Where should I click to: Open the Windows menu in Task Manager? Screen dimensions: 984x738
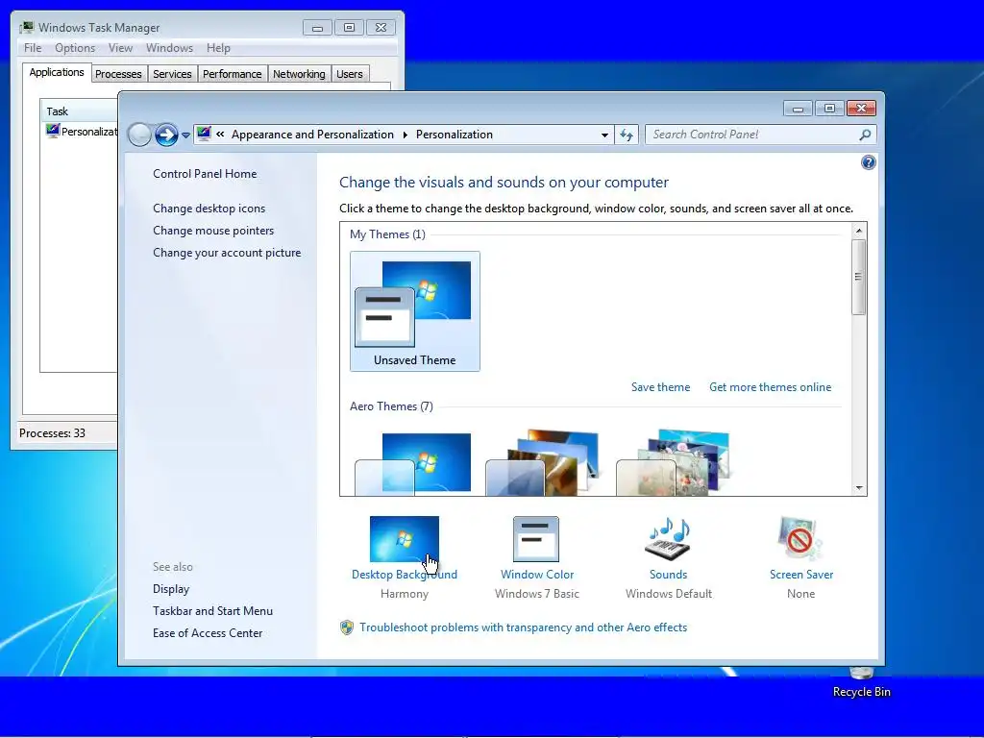169,48
